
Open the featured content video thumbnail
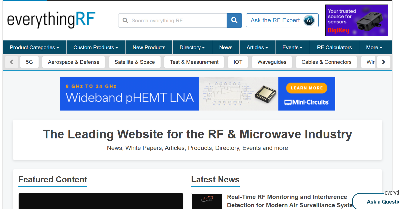click(x=101, y=201)
